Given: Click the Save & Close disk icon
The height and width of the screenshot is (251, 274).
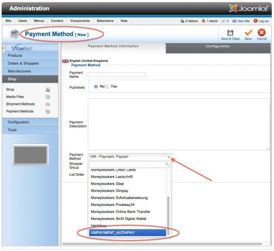Looking at the screenshot, I should 230,33.
